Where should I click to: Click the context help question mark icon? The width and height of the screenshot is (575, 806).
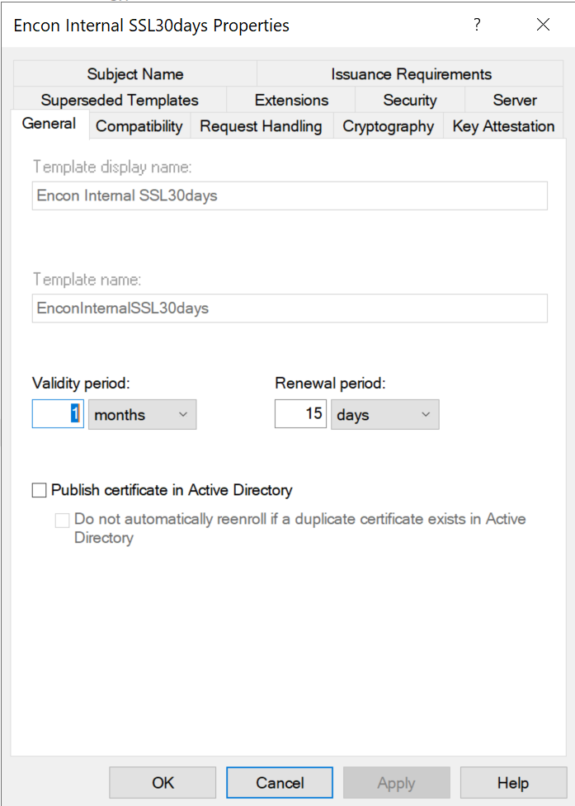pos(476,25)
